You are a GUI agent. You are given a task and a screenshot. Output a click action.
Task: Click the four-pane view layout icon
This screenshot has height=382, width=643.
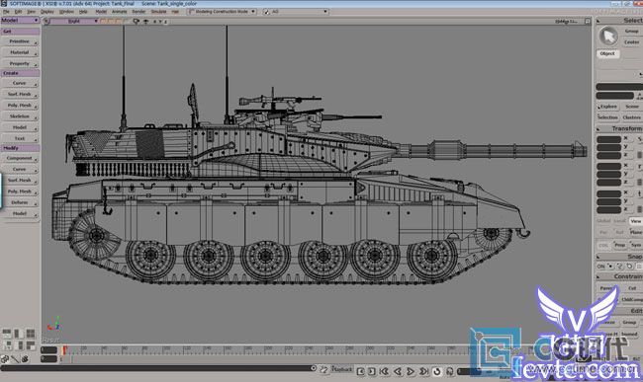(31, 334)
